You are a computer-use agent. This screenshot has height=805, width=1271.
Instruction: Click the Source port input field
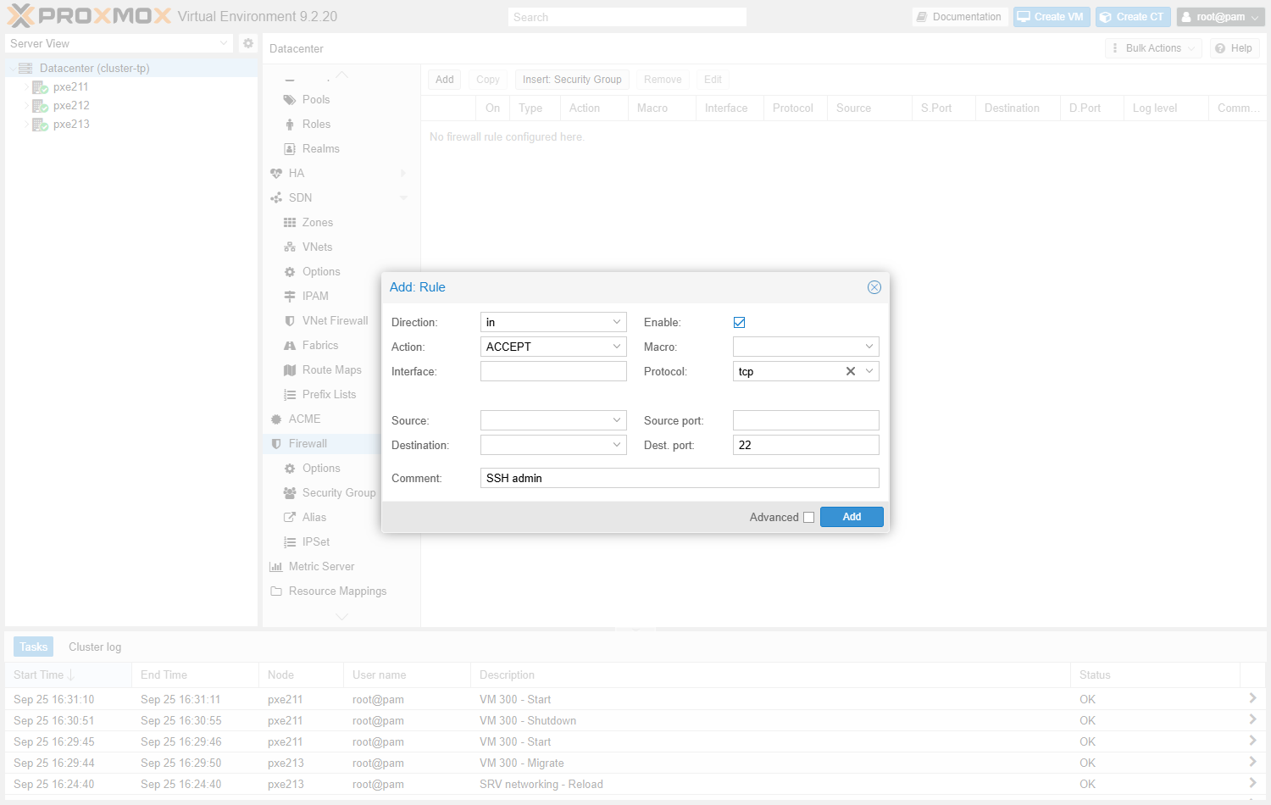click(x=806, y=420)
